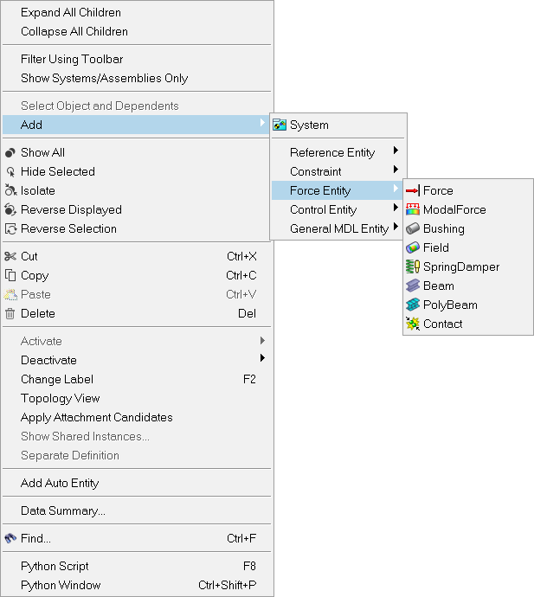The height and width of the screenshot is (597, 534).
Task: Select Show Systems/Assemblies Only
Action: 104,79
